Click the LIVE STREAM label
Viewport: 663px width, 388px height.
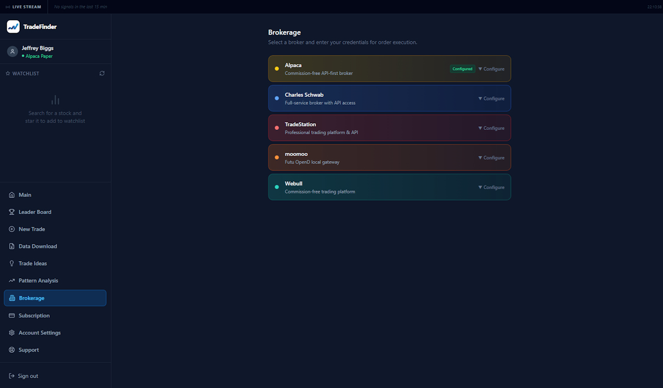26,7
